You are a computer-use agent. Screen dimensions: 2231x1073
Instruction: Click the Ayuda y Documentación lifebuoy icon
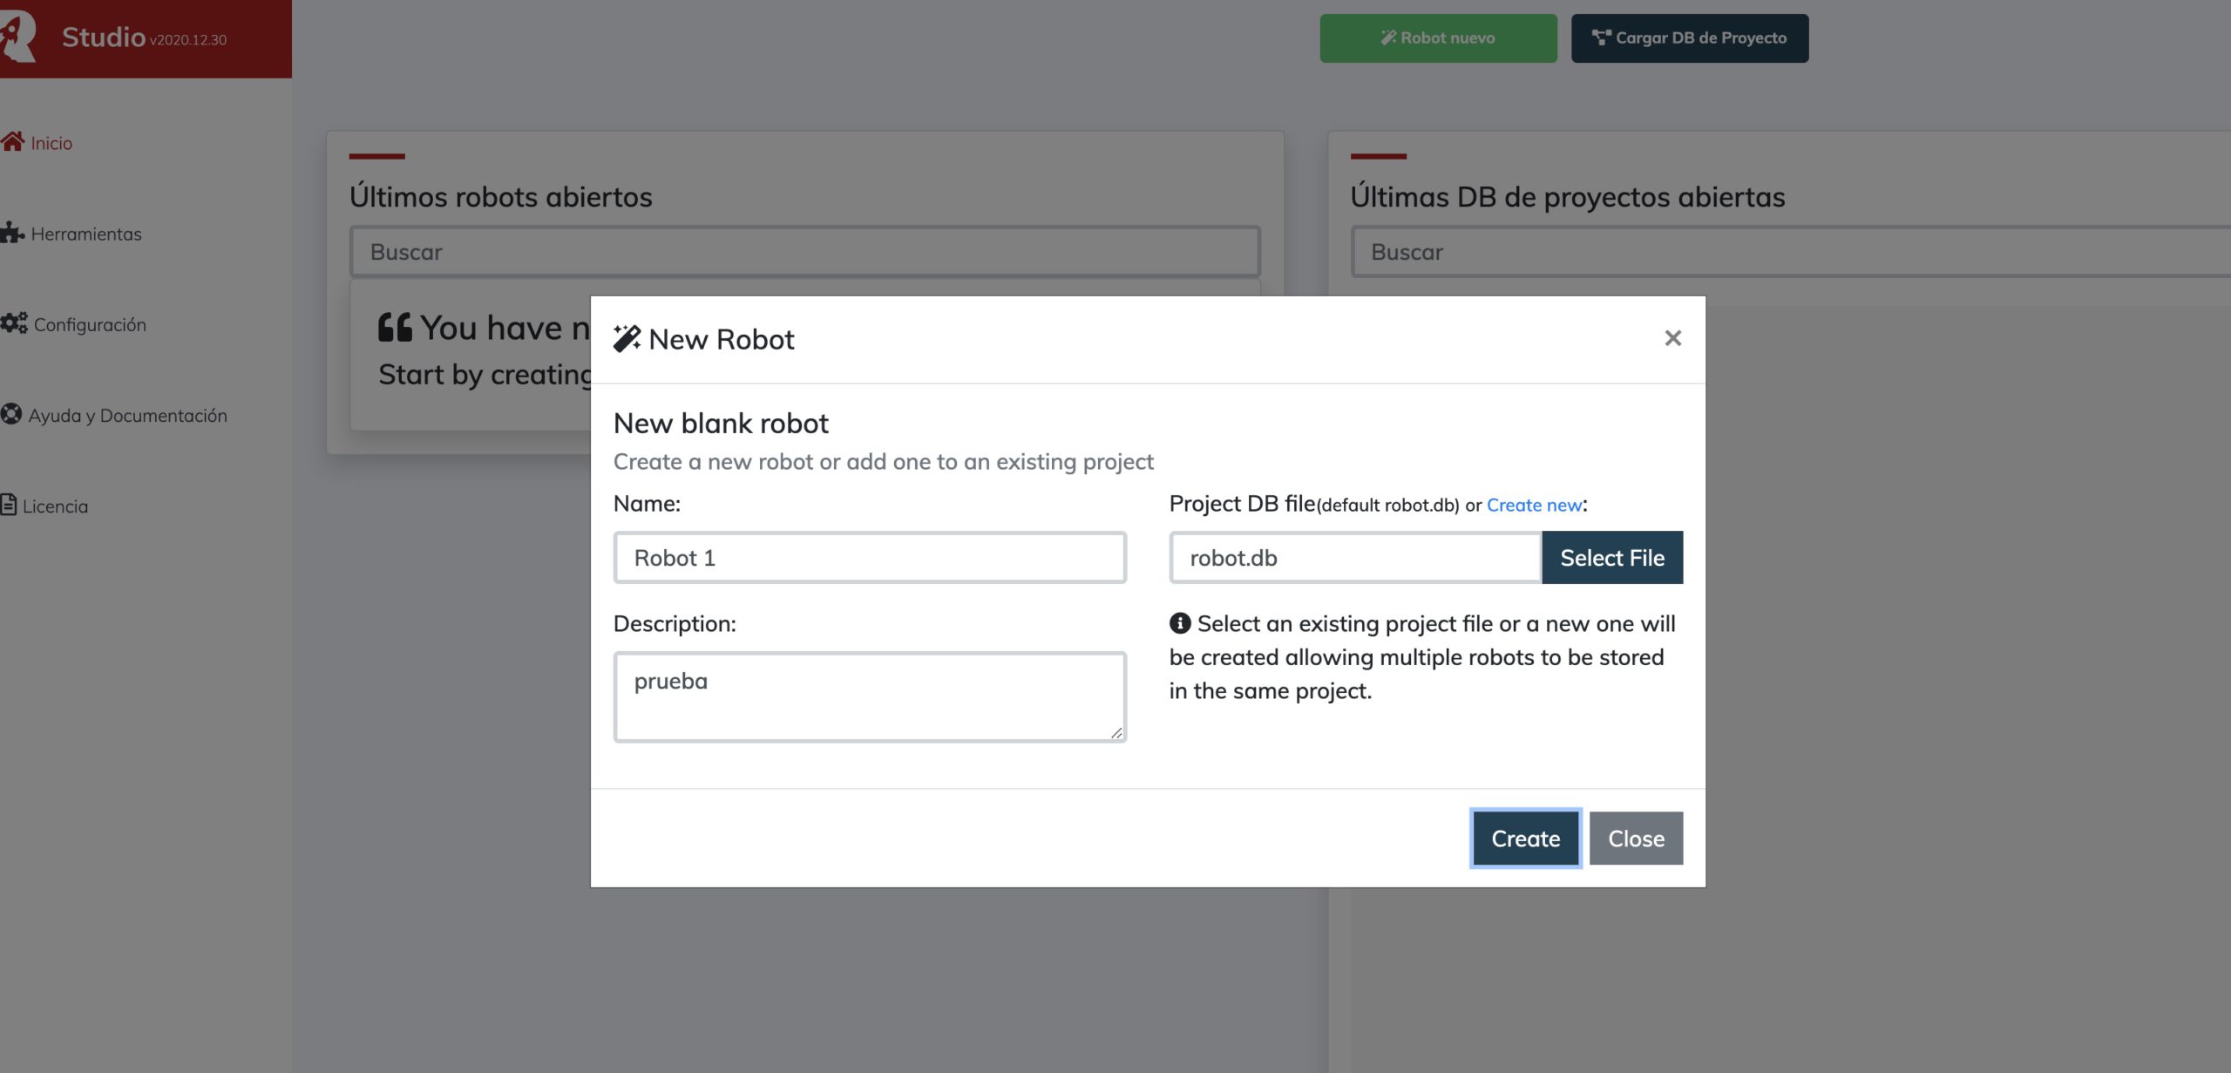point(11,414)
